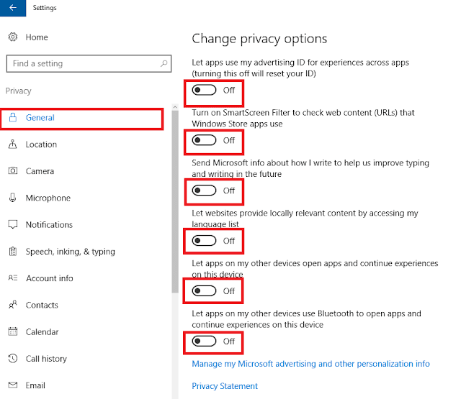Screen dimensions: 461x399
Task: Open Notifications icon in sidebar
Action: tap(13, 224)
